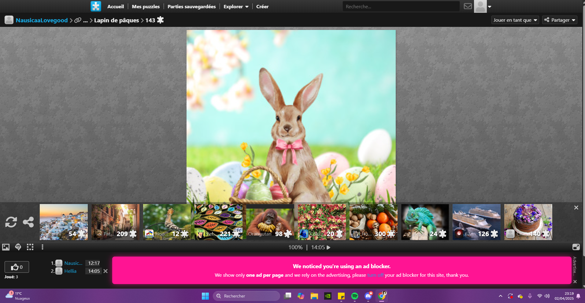Open the messages envelope icon
Screen dimensions: 585x303
point(468,6)
